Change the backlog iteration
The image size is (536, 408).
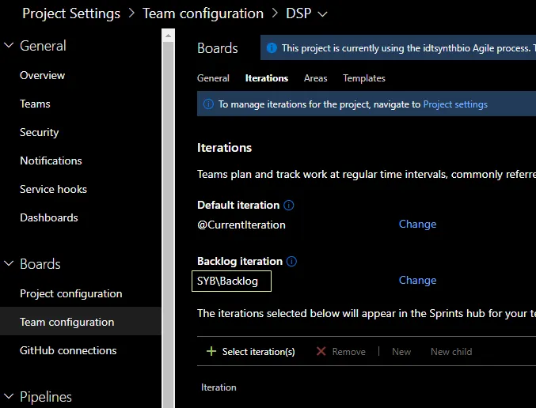tap(417, 281)
